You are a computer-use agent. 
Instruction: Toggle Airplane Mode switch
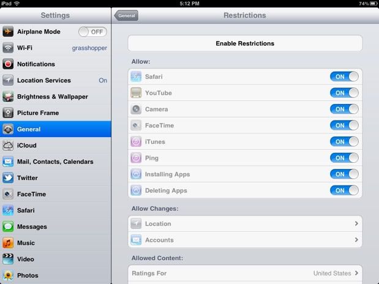click(x=92, y=32)
